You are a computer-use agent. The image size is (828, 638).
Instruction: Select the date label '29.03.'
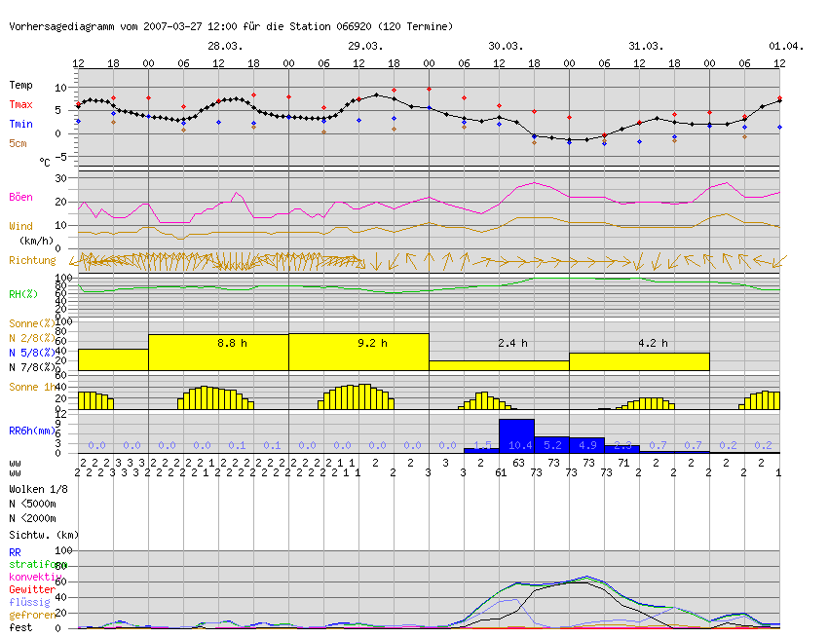365,46
